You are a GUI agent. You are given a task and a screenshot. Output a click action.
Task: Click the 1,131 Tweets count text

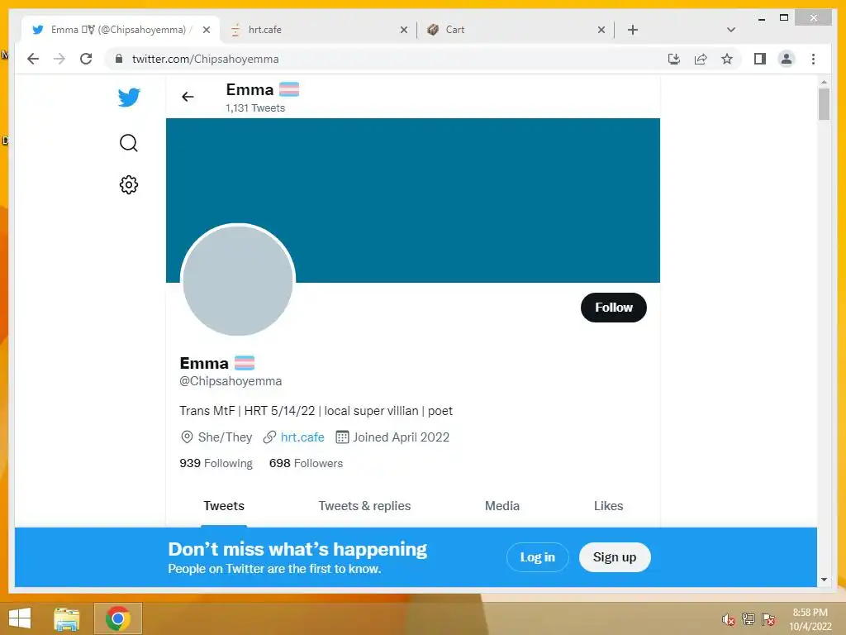tap(255, 108)
